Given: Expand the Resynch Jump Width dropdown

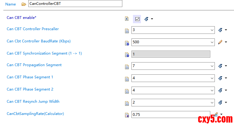Looking at the screenshot, I should click(212, 102).
